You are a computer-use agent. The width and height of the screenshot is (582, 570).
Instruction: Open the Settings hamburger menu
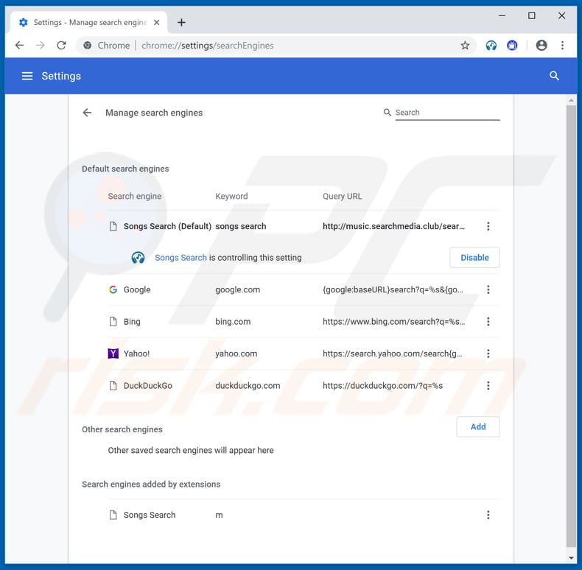(27, 76)
